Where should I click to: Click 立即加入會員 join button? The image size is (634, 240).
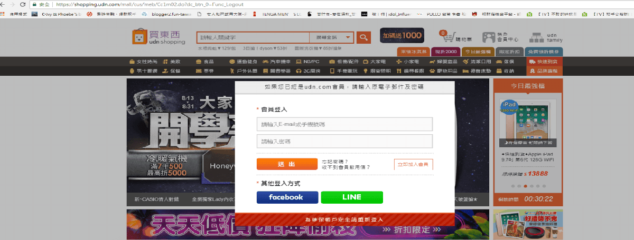[414, 164]
